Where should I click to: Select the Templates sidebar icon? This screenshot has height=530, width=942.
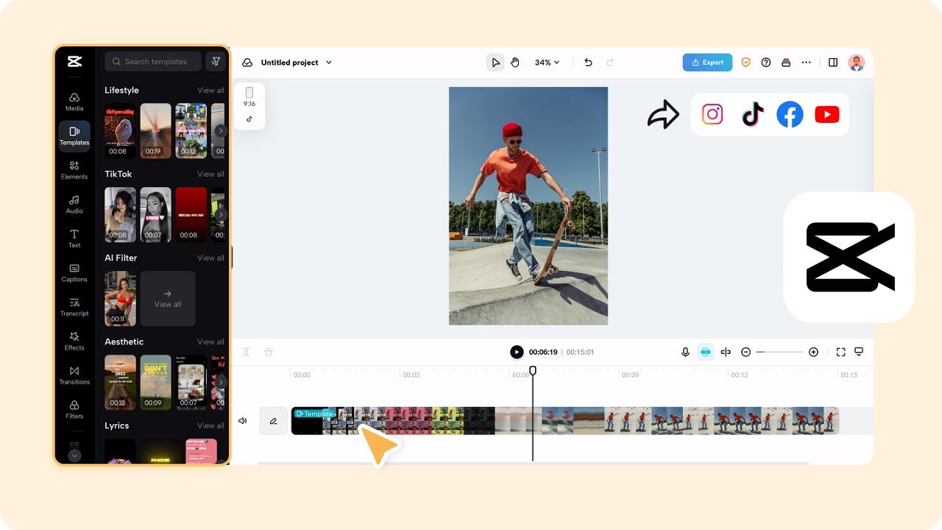pos(74,135)
